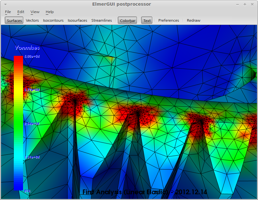Screen dimensions: 258x200
Task: Click the Vonmises color scale bar
Action: coord(18,123)
